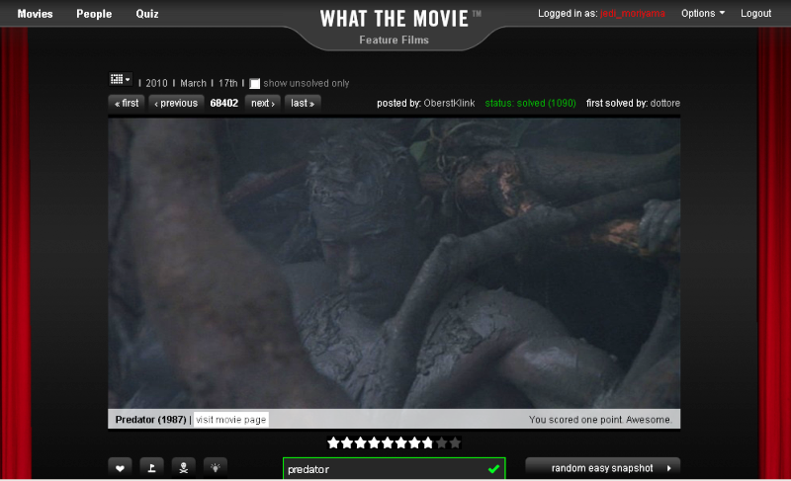Open the Quiz menu

(x=147, y=14)
